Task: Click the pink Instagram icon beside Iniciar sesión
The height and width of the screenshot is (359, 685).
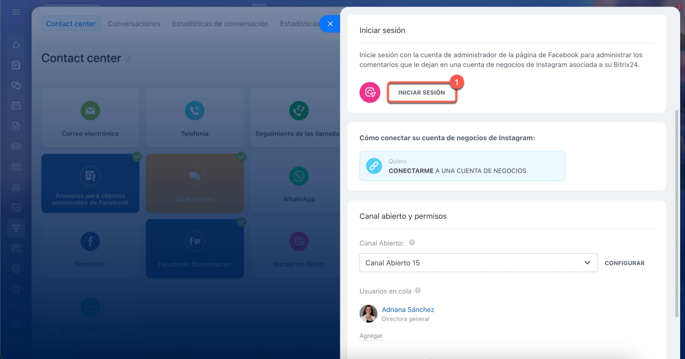Action: (x=370, y=92)
